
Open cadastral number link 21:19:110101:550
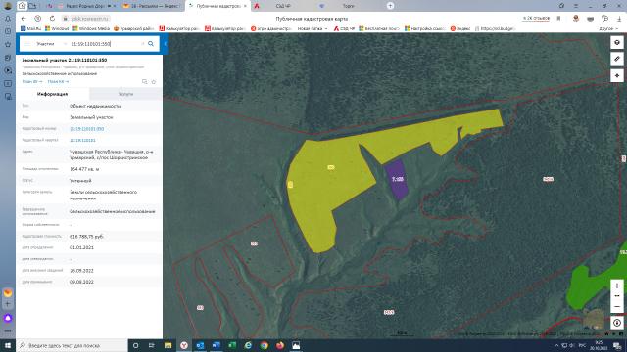tap(87, 129)
